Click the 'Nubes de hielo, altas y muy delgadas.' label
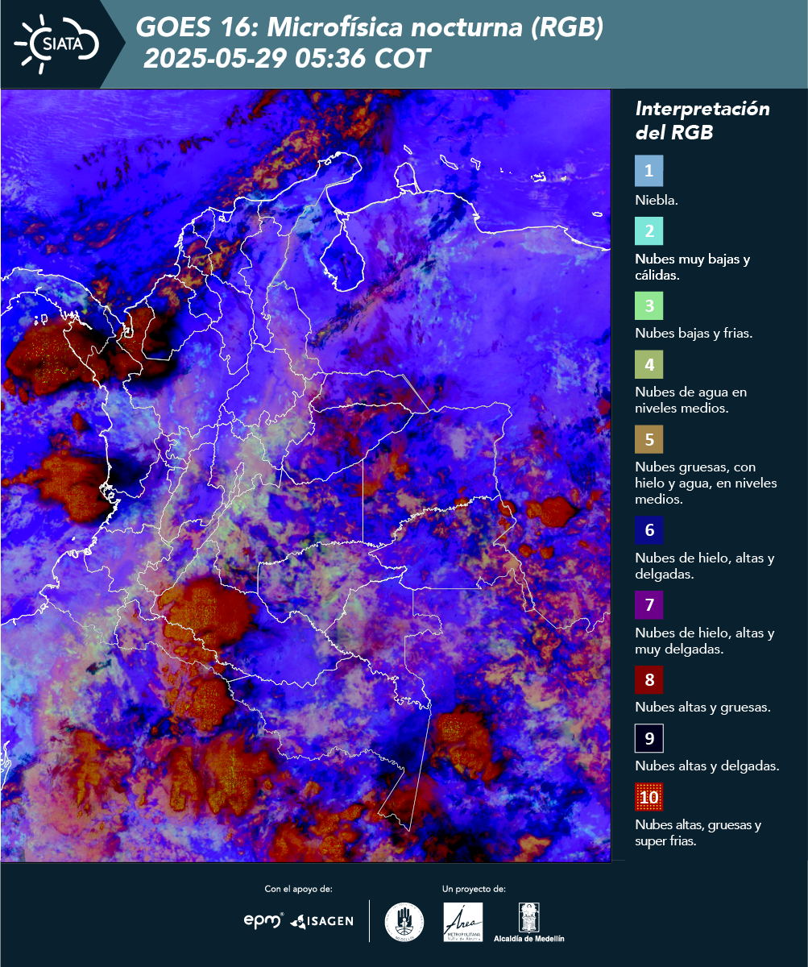Image resolution: width=808 pixels, height=967 pixels. [x=704, y=640]
